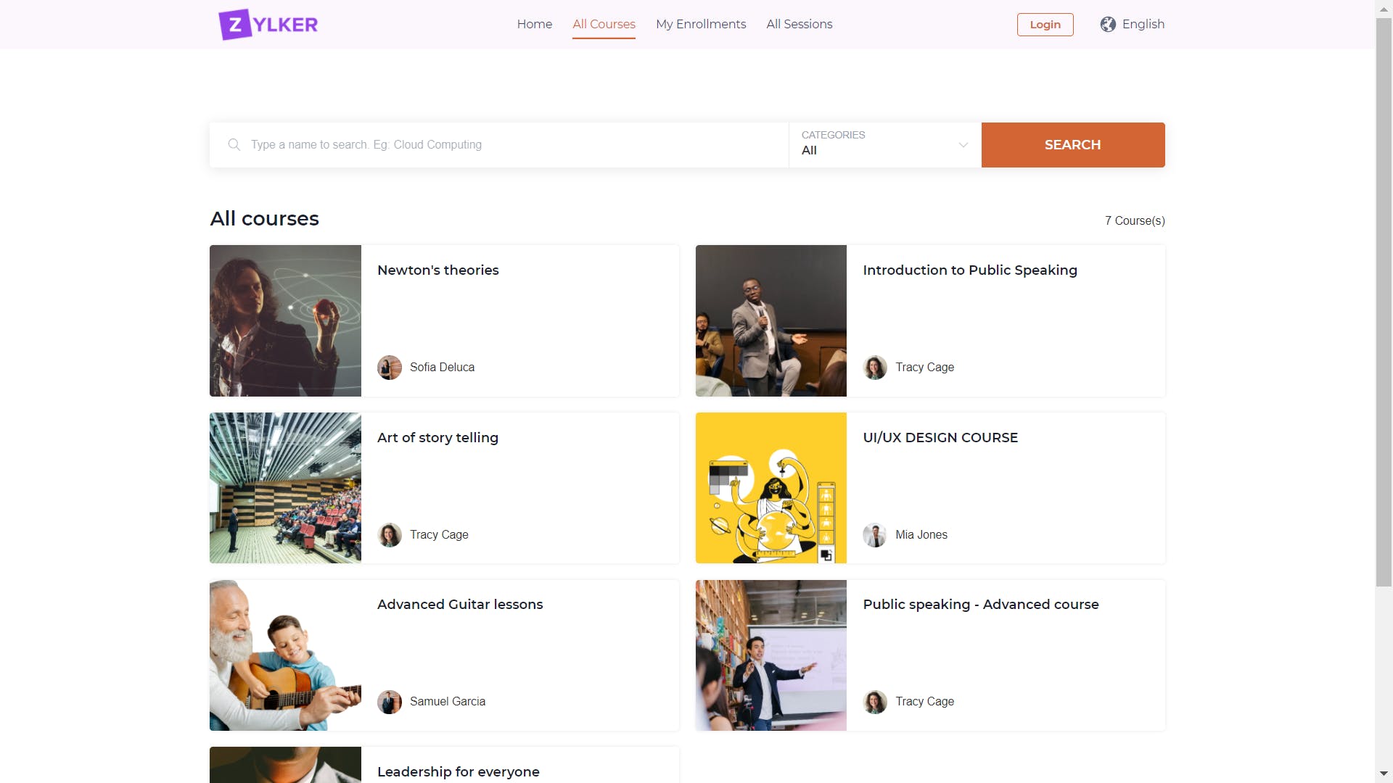Open the UI/UX DESIGN COURSE thumbnail
Screen dimensions: 1393x783
(x=771, y=488)
